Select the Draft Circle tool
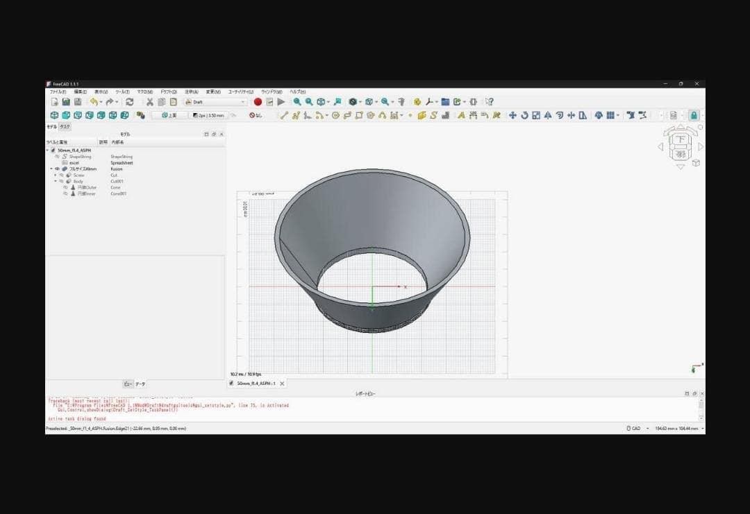Screen dimensions: 750x514 coord(336,115)
